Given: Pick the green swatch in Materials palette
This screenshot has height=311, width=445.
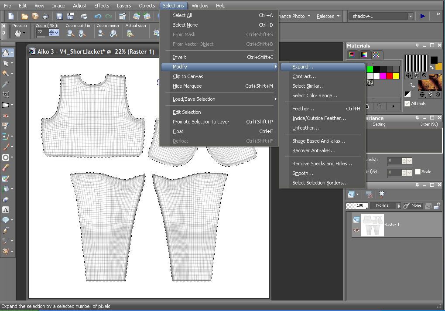Looking at the screenshot, I should [370, 69].
